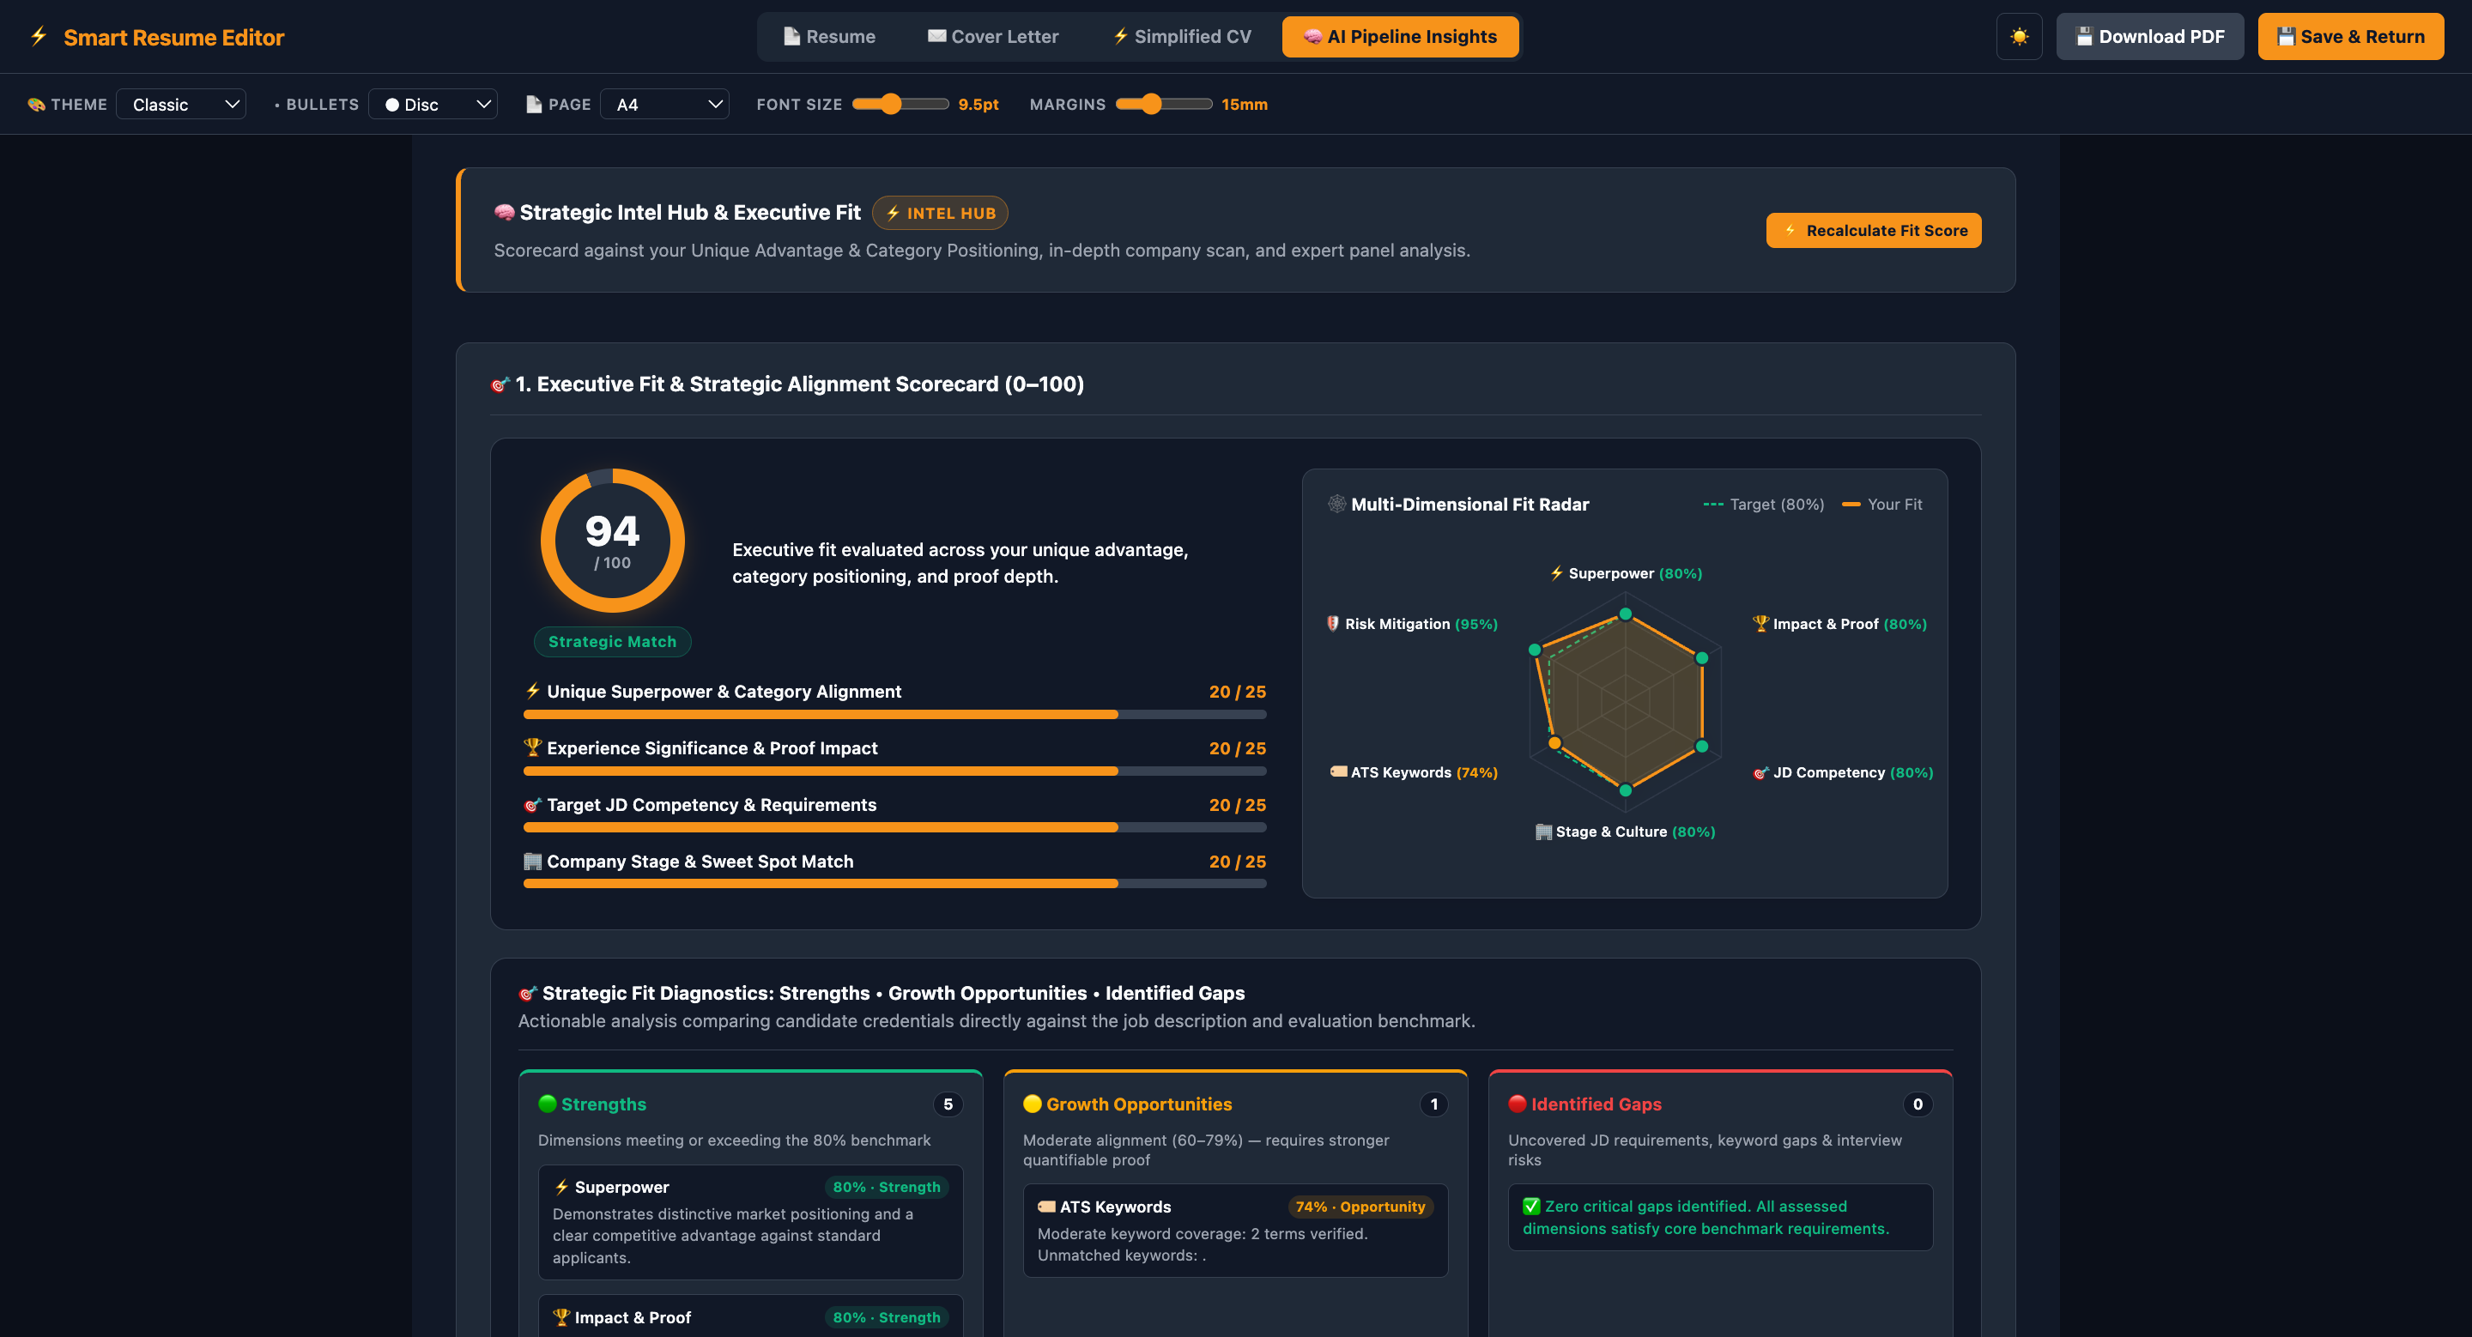The image size is (2472, 1337).
Task: Open the Resume tab
Action: [x=829, y=36]
